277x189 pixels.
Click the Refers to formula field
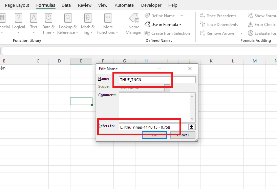(x=153, y=127)
